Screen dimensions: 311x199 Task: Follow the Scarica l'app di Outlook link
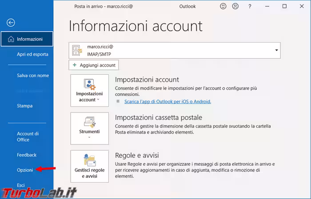(x=167, y=101)
